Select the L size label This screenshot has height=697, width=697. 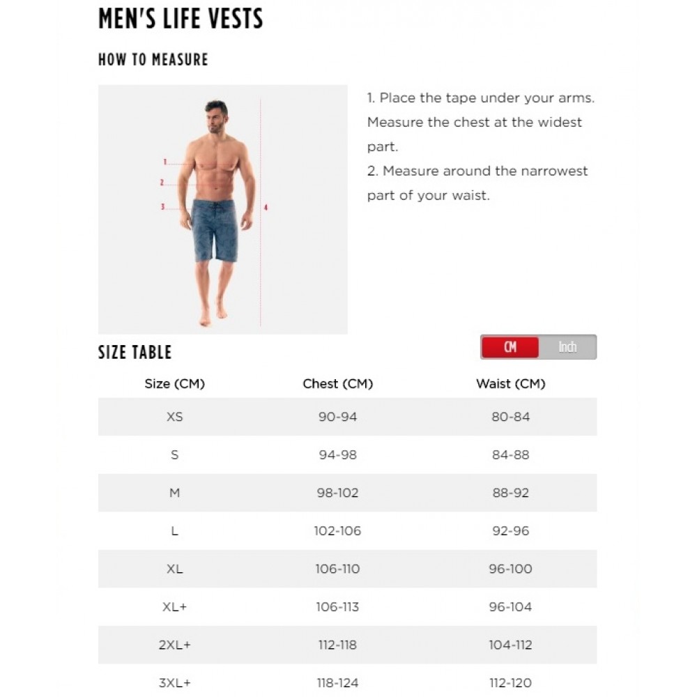pyautogui.click(x=175, y=530)
